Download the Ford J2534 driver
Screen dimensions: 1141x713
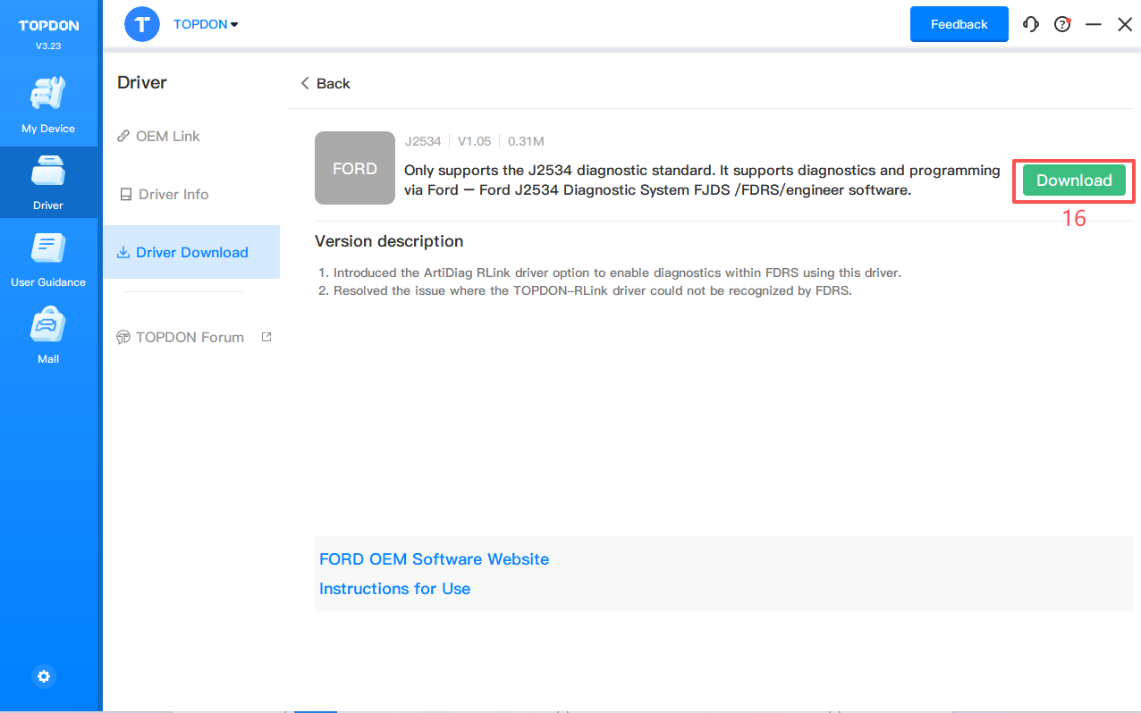tap(1073, 180)
